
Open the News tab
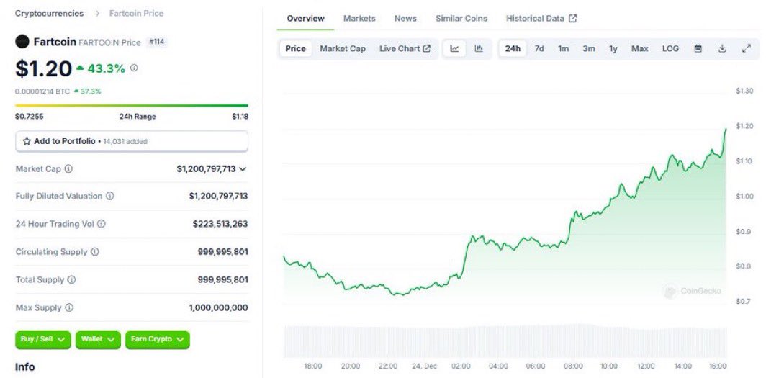click(405, 19)
